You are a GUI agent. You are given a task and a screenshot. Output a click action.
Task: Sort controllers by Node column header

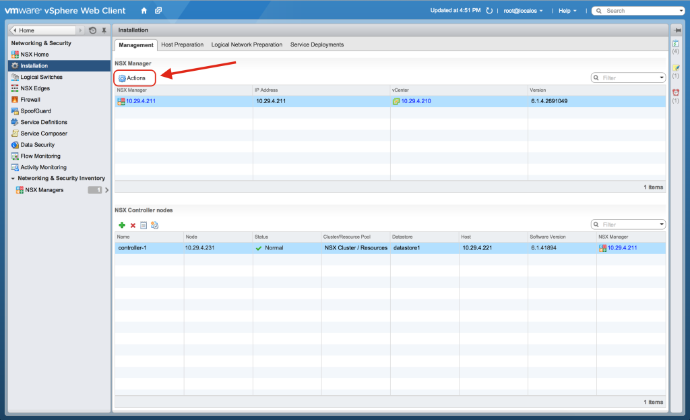point(218,237)
